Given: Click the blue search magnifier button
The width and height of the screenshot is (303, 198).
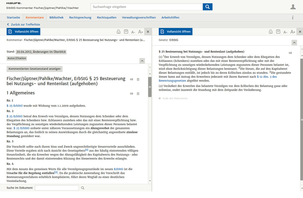Looking at the screenshot, I should click(x=207, y=7).
